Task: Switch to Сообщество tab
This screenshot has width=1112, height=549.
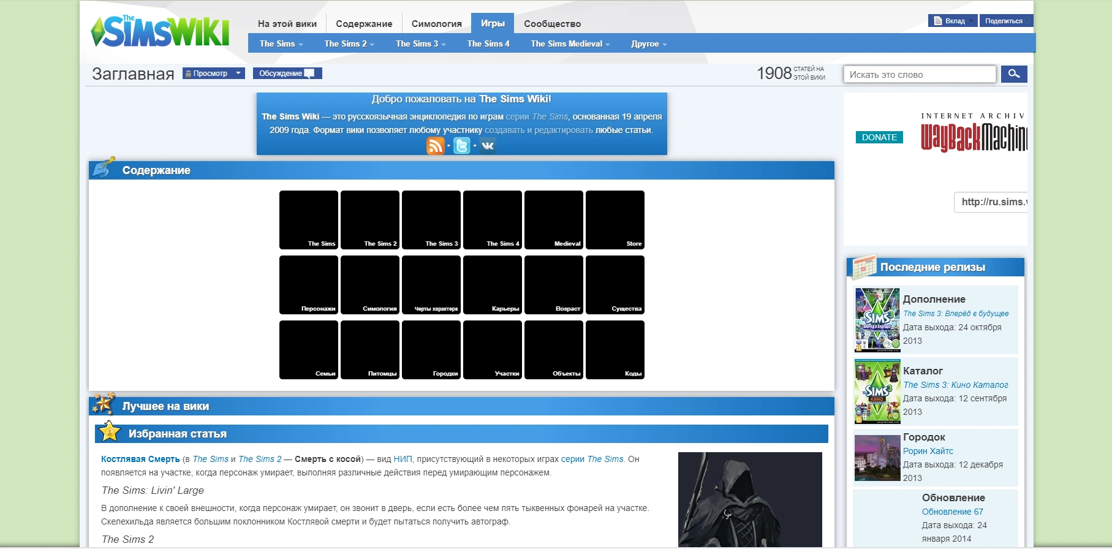Action: click(x=553, y=24)
